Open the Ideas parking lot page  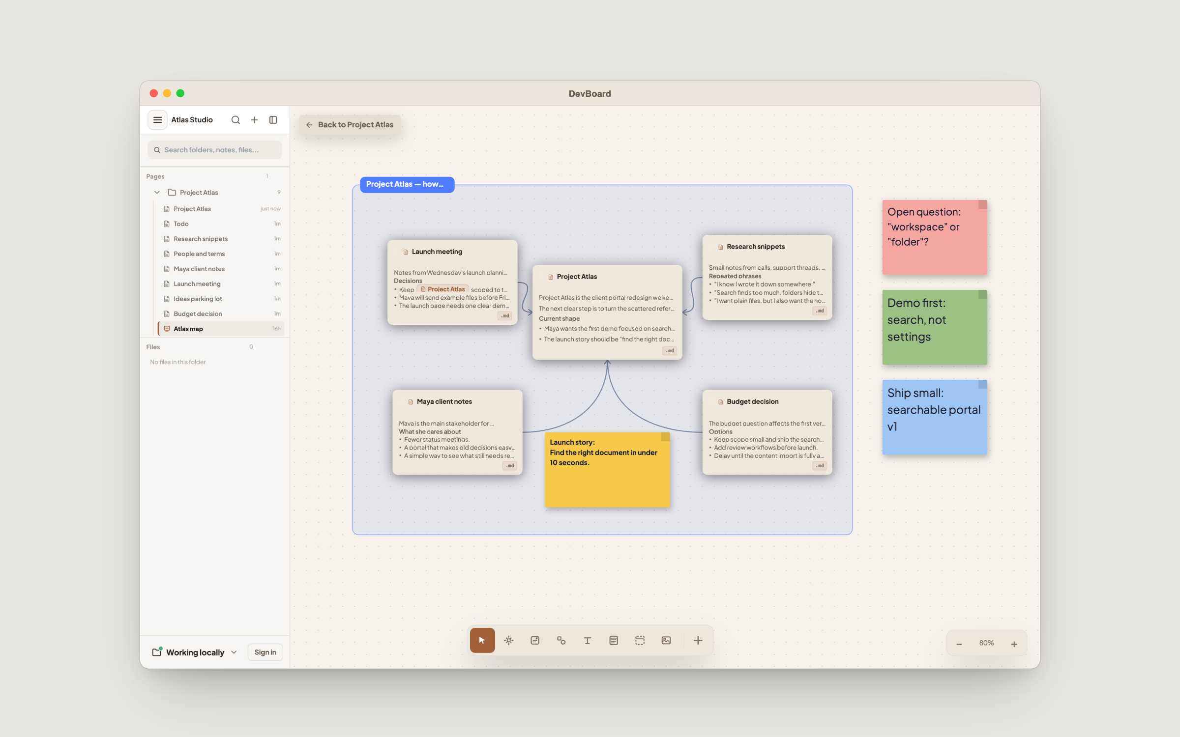point(221,299)
